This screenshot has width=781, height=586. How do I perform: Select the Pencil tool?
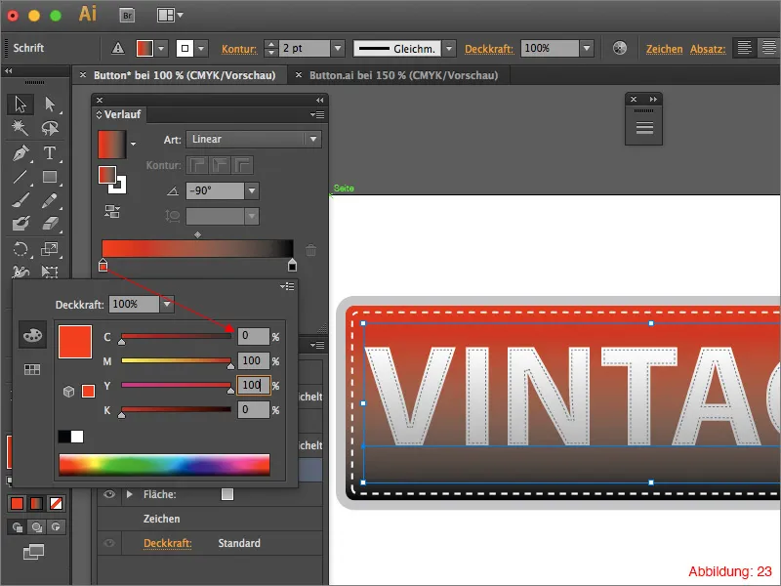click(50, 200)
